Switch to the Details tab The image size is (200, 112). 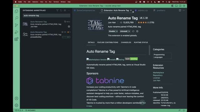point(91,42)
